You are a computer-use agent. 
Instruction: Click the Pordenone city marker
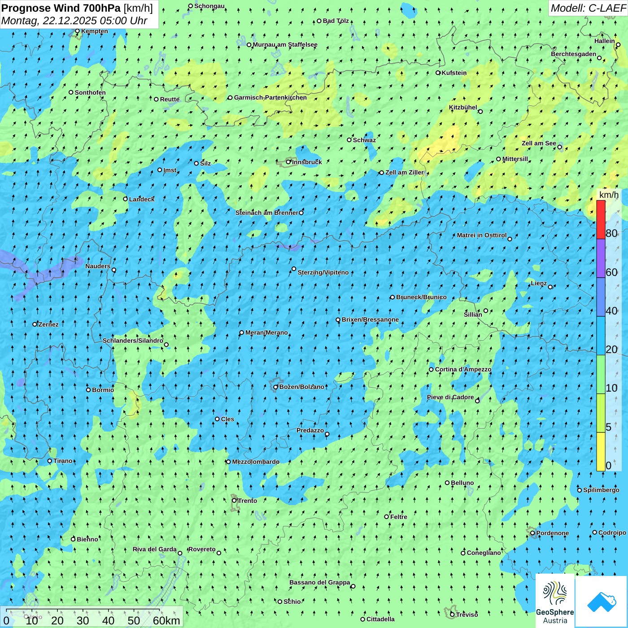pyautogui.click(x=532, y=533)
